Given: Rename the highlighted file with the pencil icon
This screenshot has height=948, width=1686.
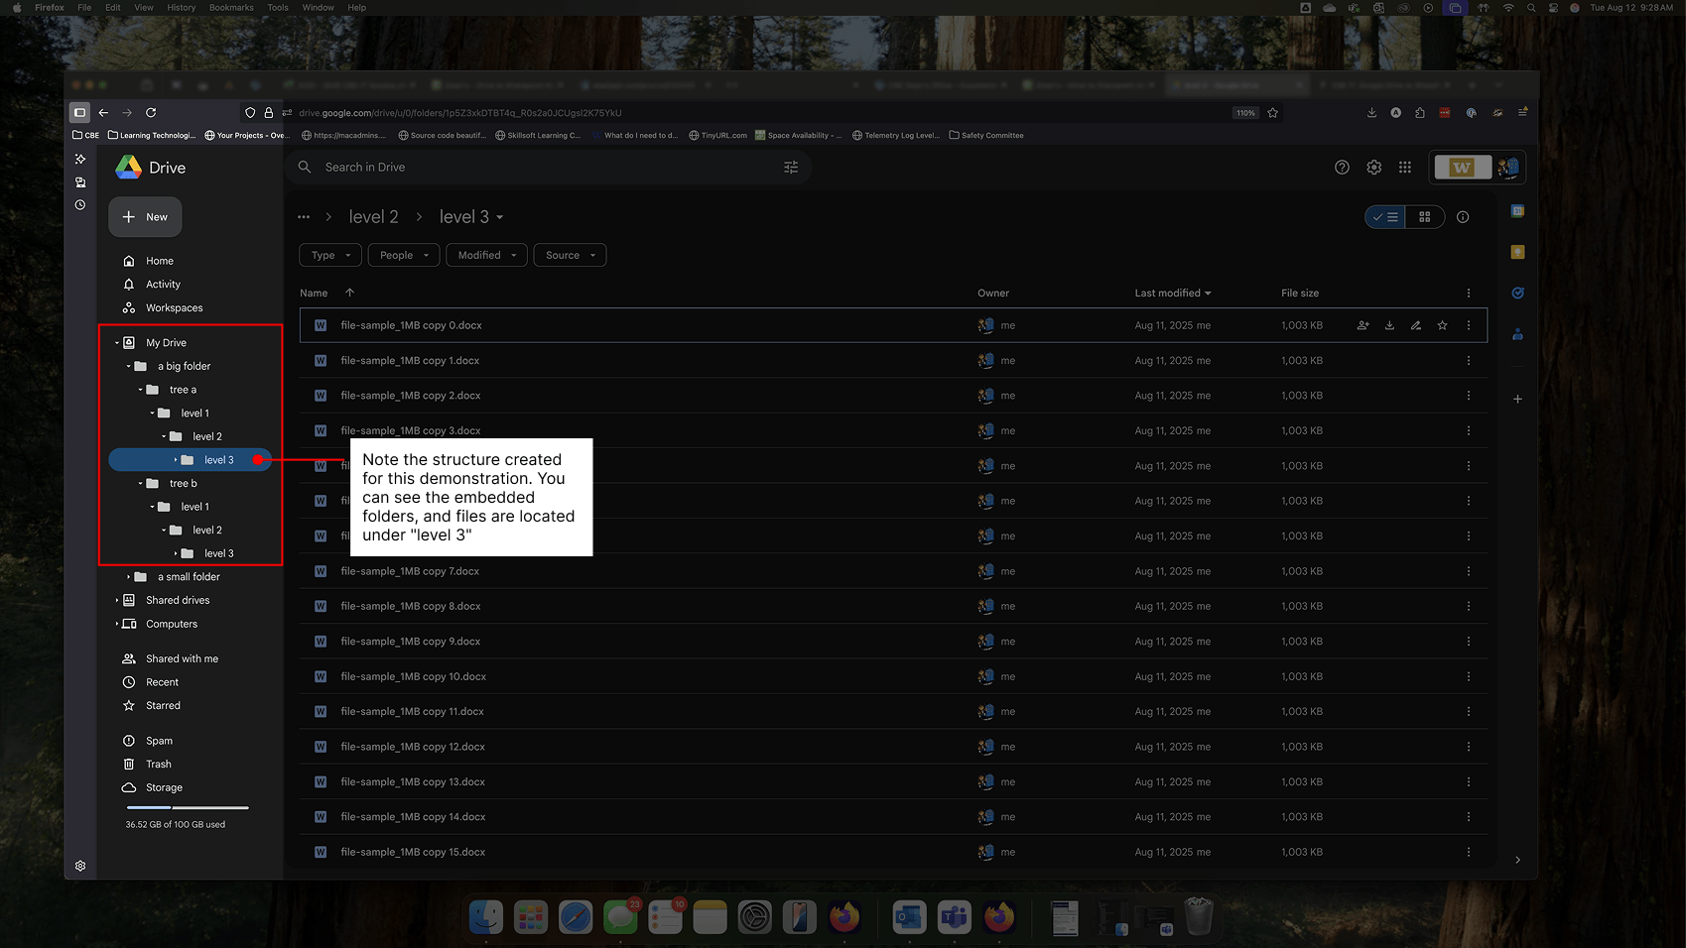Looking at the screenshot, I should [x=1415, y=324].
